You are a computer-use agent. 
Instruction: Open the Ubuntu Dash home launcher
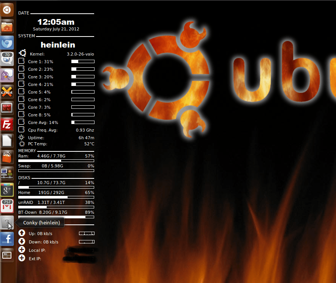[x=7, y=10]
